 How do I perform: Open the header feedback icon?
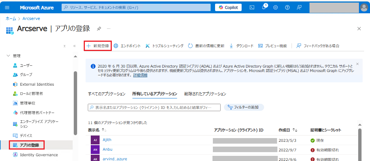tap(299, 7)
